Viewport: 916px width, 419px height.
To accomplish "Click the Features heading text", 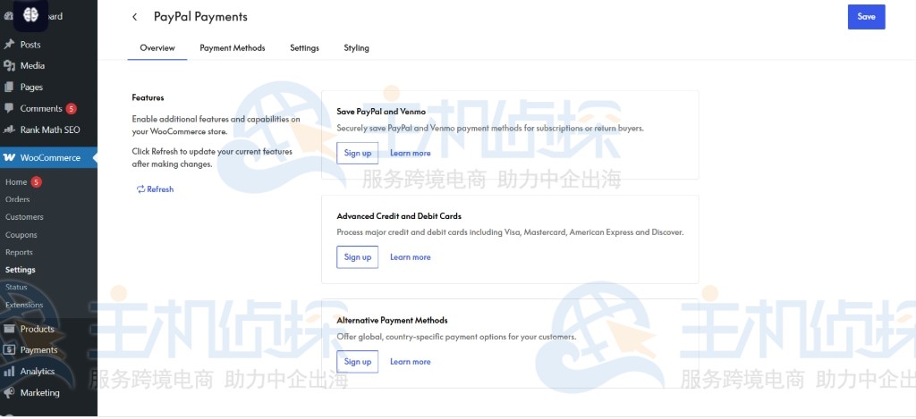I will 148,97.
